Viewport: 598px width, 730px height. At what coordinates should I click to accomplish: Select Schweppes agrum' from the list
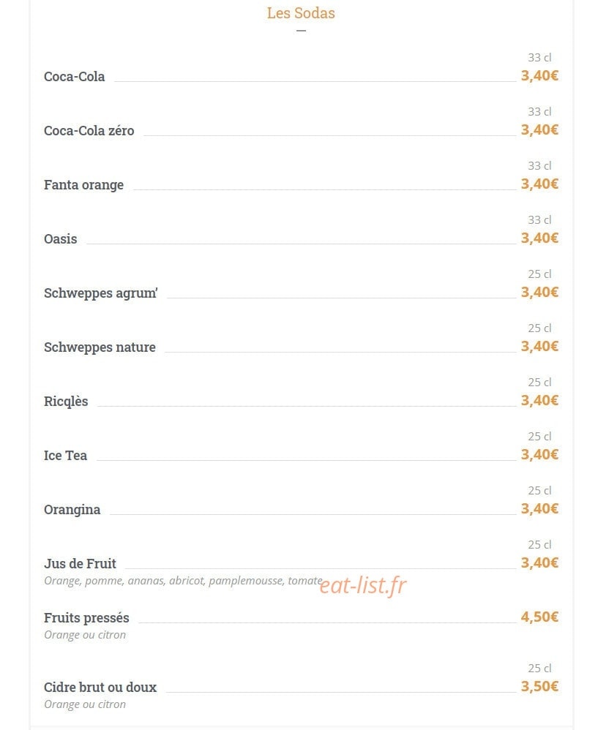point(100,293)
